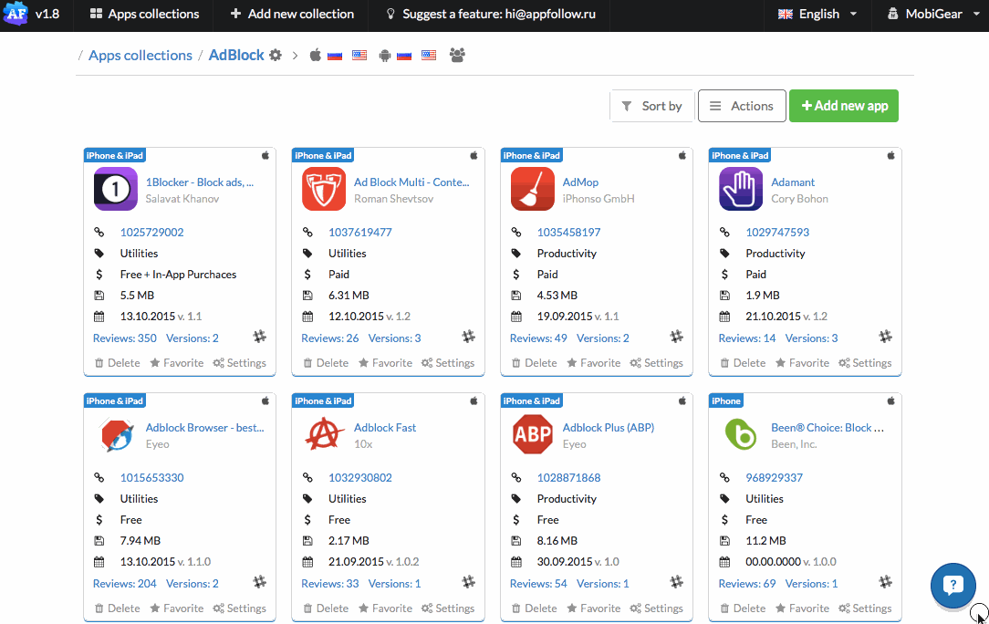Click the Android platform icon in breadcrumb
The image size is (989, 624).
click(385, 56)
